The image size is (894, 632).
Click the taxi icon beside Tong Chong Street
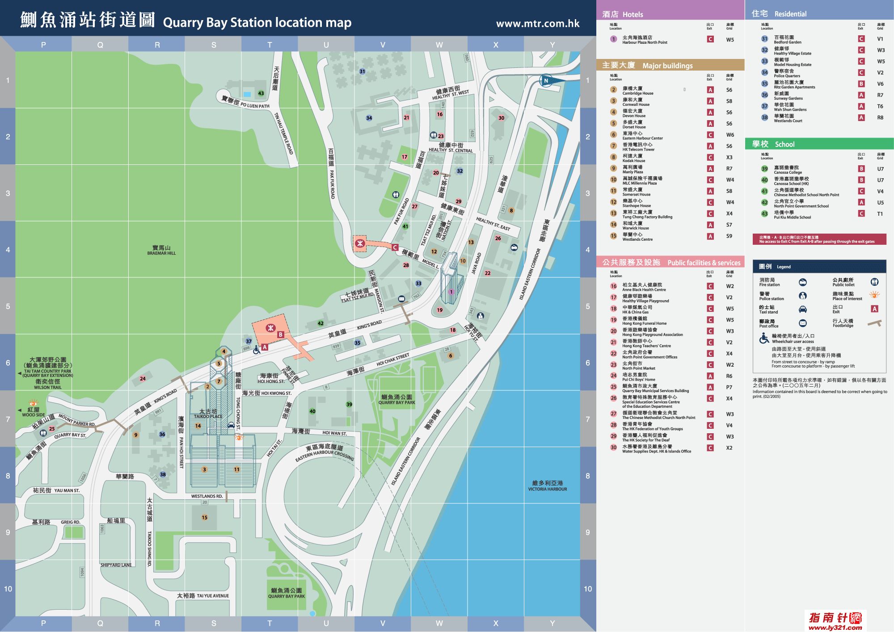click(x=231, y=425)
